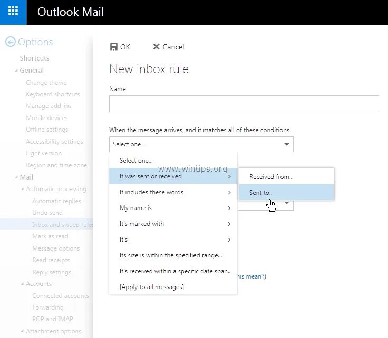Collapse the Accounts section triangle
Image resolution: width=388 pixels, height=338 pixels.
click(x=23, y=284)
